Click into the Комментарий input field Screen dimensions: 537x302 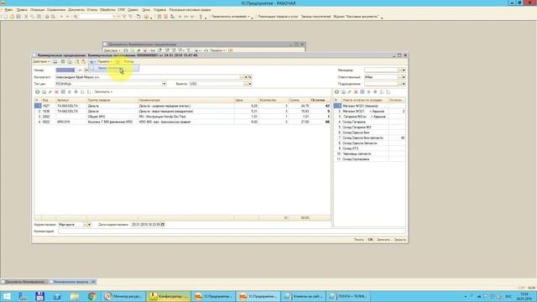[232, 232]
